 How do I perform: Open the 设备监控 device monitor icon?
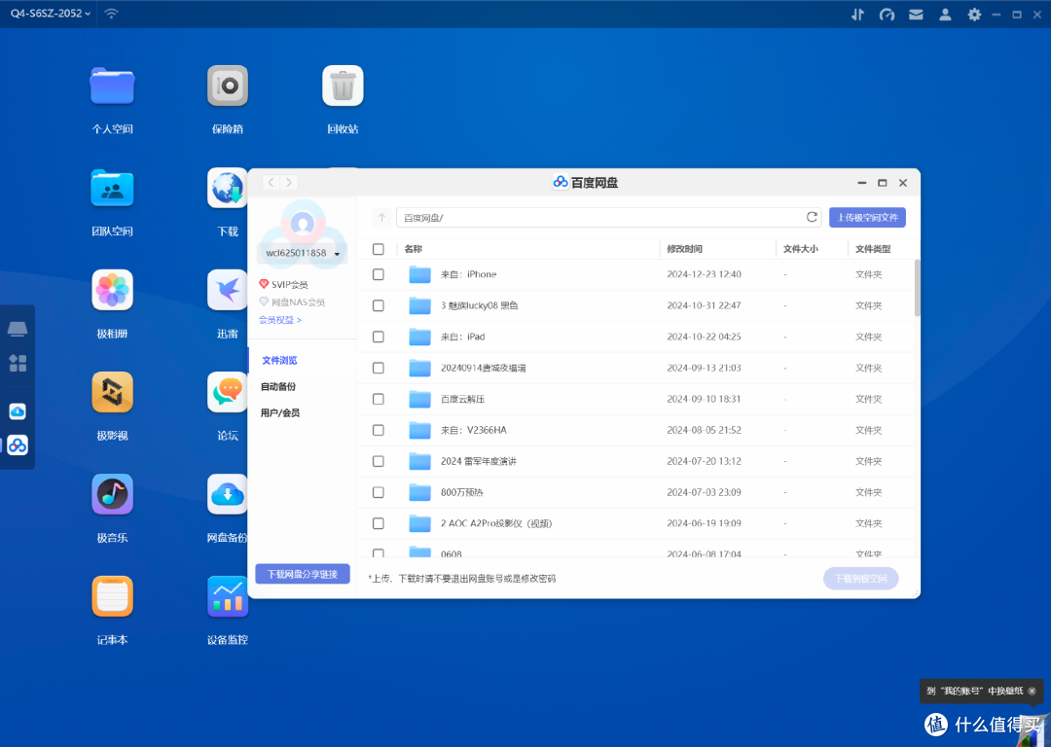[x=227, y=596]
